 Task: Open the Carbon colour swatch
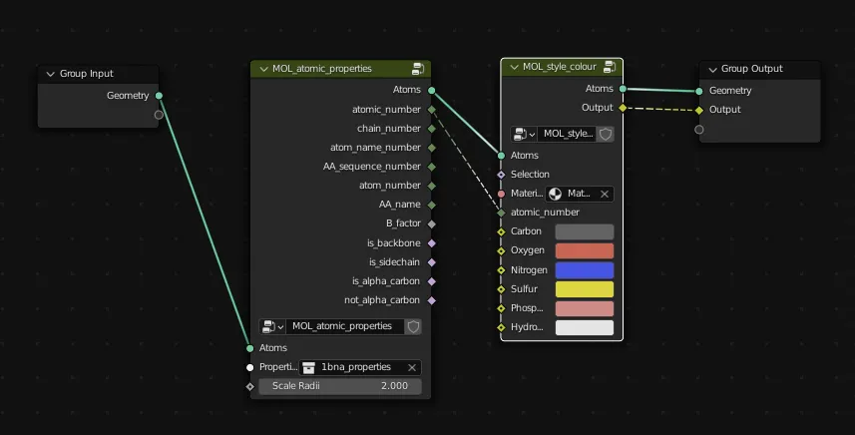(x=584, y=231)
